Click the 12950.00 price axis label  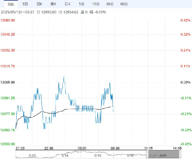point(8,144)
